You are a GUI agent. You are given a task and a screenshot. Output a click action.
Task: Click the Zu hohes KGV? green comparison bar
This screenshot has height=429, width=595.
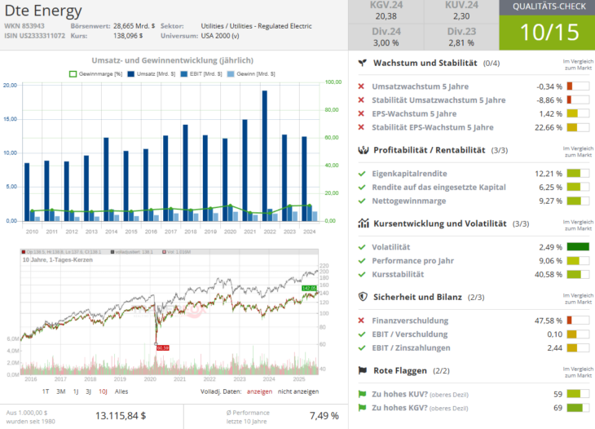pos(578,408)
